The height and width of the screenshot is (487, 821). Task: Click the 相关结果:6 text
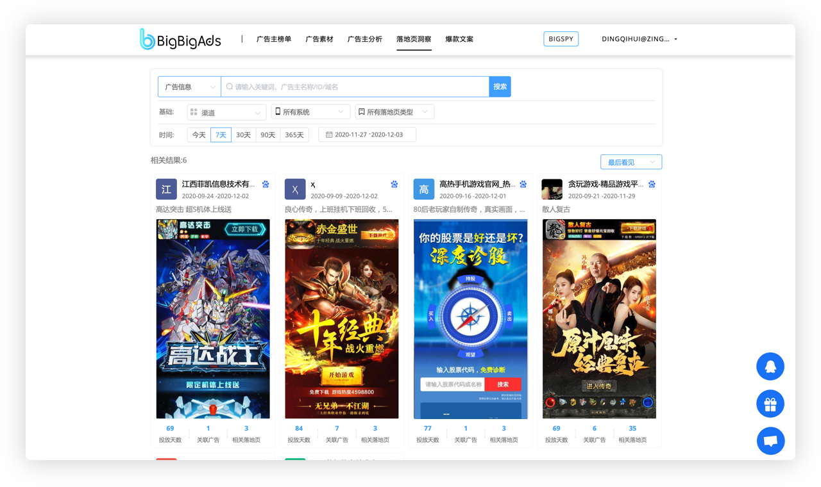[x=169, y=160]
